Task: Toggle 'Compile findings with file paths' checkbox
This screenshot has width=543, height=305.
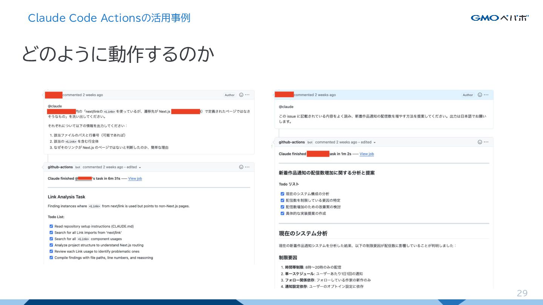Action: pos(51,258)
